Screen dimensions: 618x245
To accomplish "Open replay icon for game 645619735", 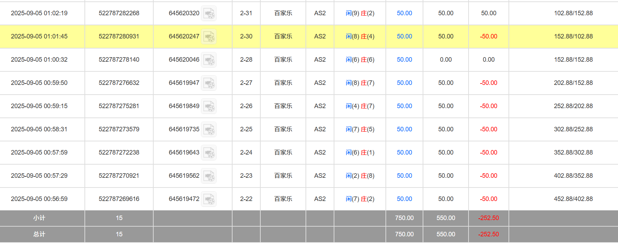I will pyautogui.click(x=209, y=130).
